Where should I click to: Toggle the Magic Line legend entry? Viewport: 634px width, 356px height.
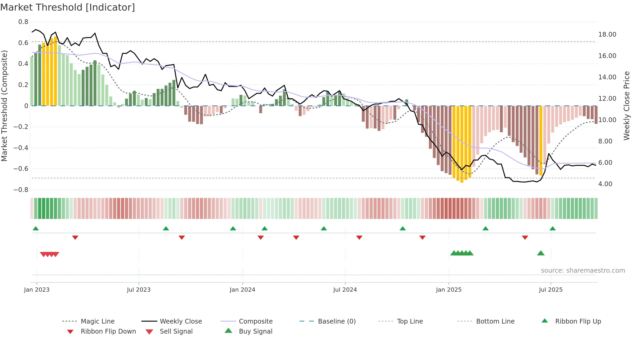(88, 321)
